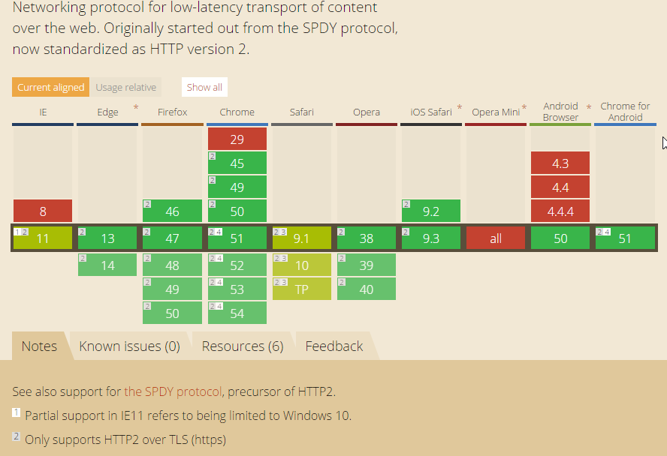Select the Firefox 50 version cell

pyautogui.click(x=173, y=313)
